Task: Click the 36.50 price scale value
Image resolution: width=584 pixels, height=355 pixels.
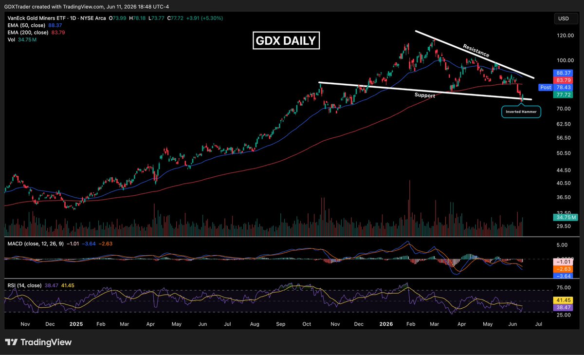Action: [564, 197]
